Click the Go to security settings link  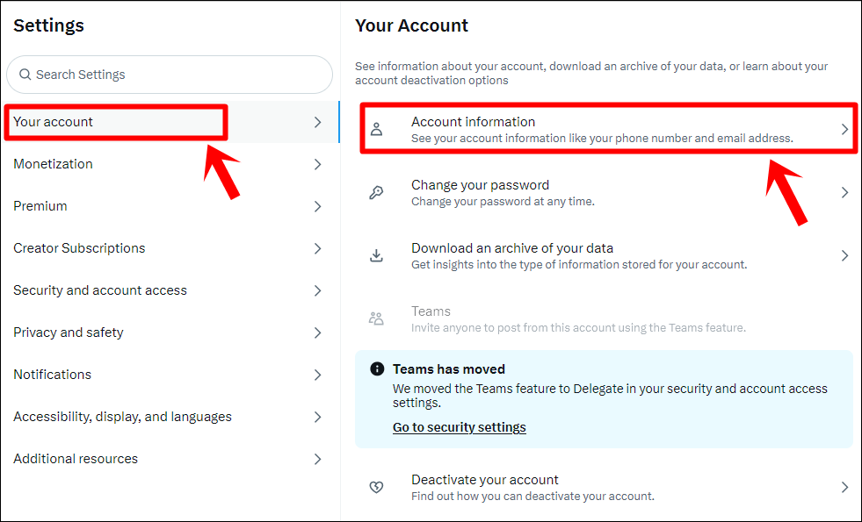tap(459, 427)
